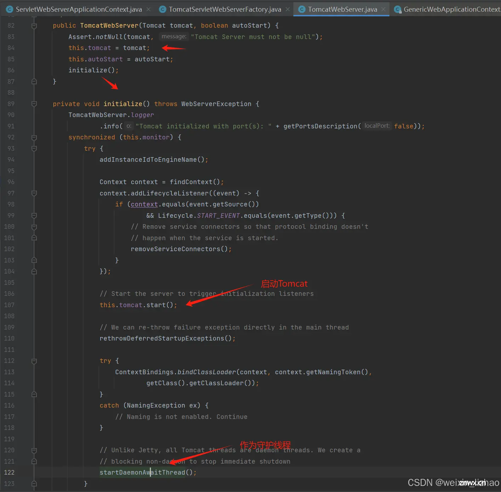Close the ServletWebServerApplicationContext.java tab
This screenshot has height=492, width=501.
pyautogui.click(x=148, y=10)
